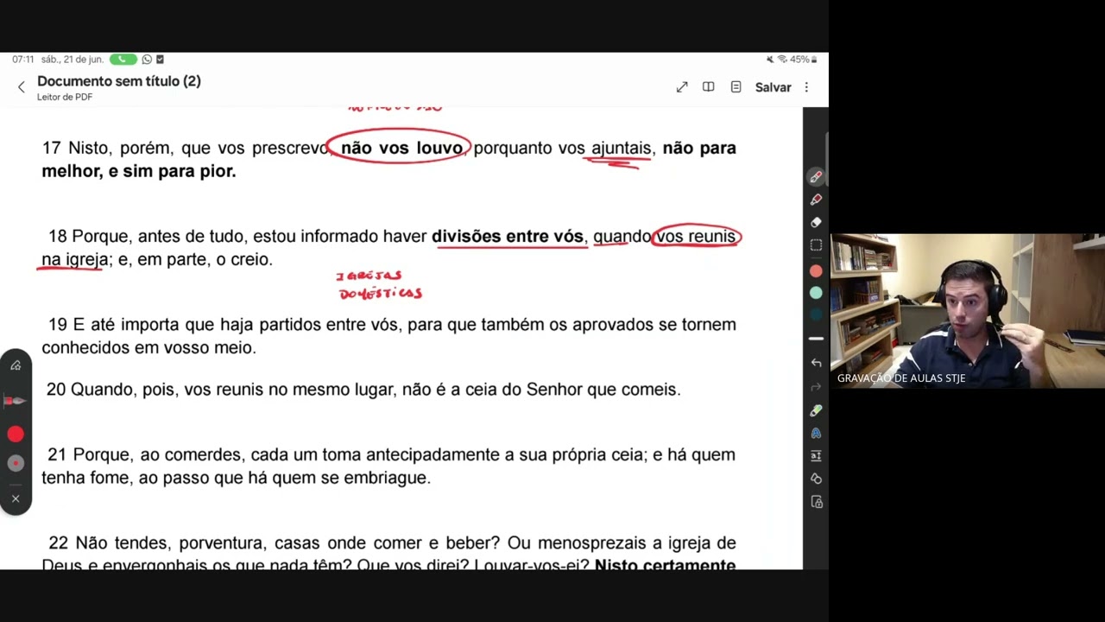The height and width of the screenshot is (622, 1105).
Task: Click verse 21 word 'embriague'
Action: pyautogui.click(x=384, y=478)
